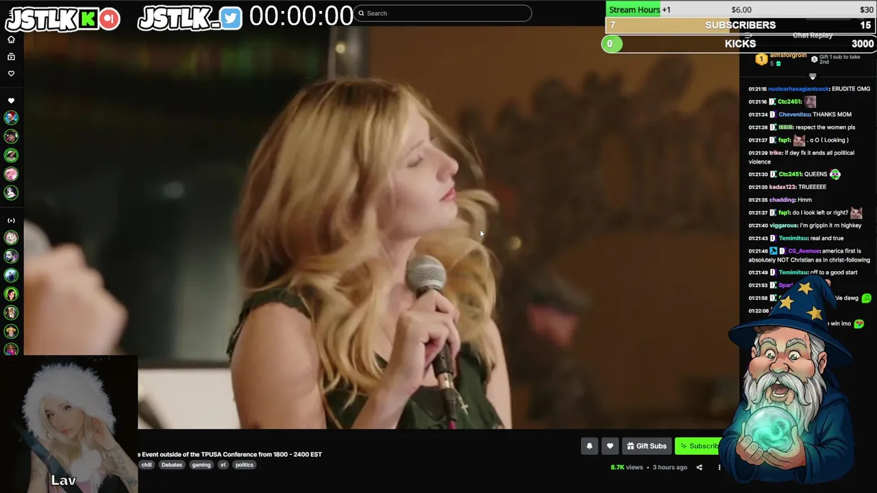Toggle the follow heart button
This screenshot has width=877, height=493.
610,446
